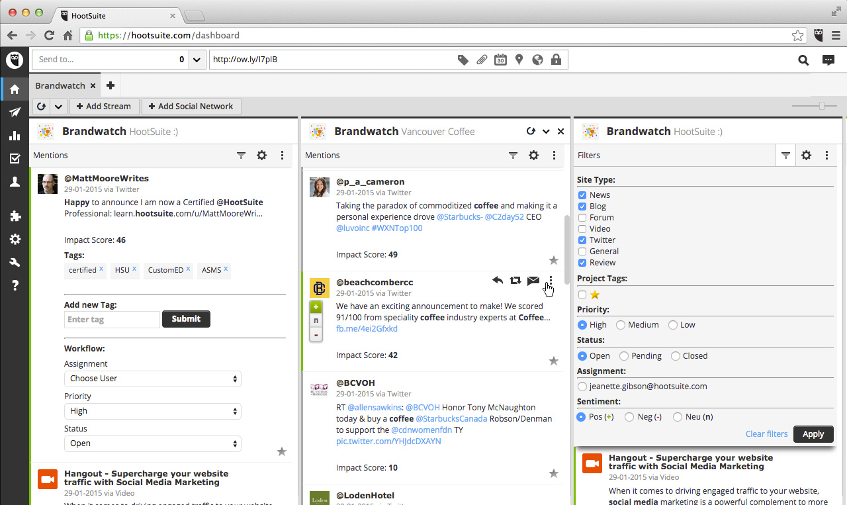The width and height of the screenshot is (847, 505).
Task: Click positive sentiment plus on @beachcombercc
Action: pyautogui.click(x=316, y=307)
